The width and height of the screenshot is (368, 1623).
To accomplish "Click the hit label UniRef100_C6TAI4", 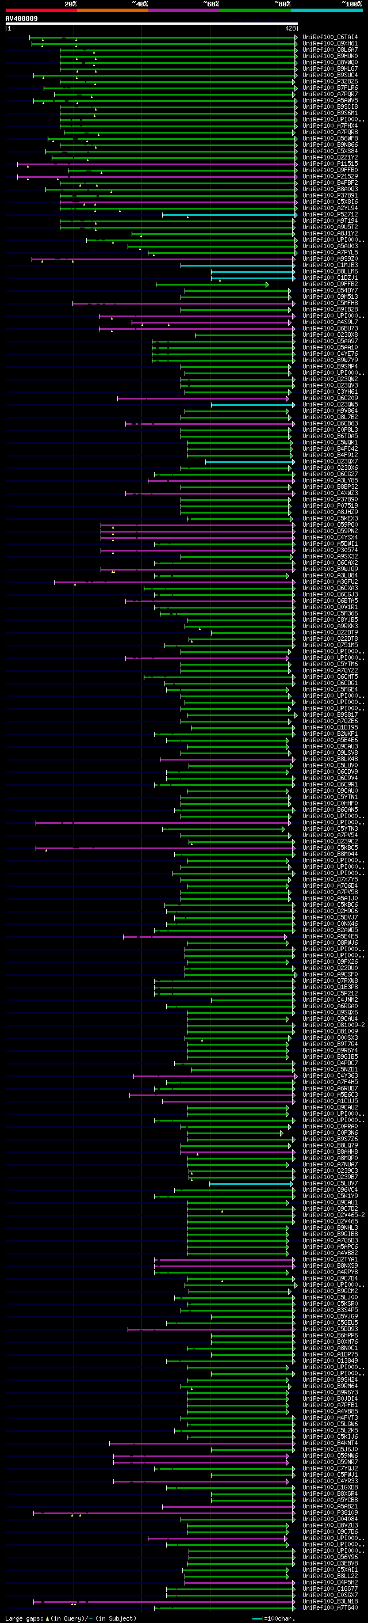I will pos(330,38).
